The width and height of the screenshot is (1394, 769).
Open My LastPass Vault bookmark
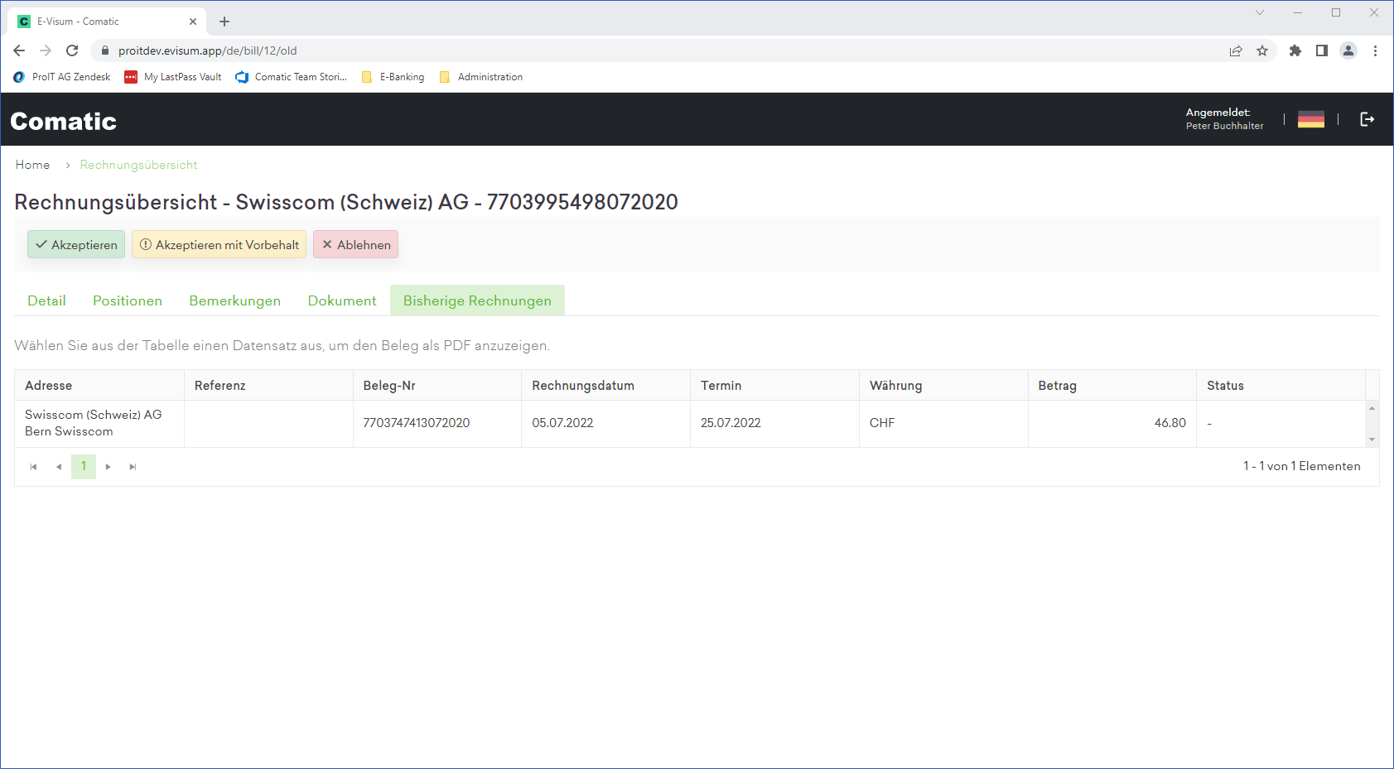point(173,77)
